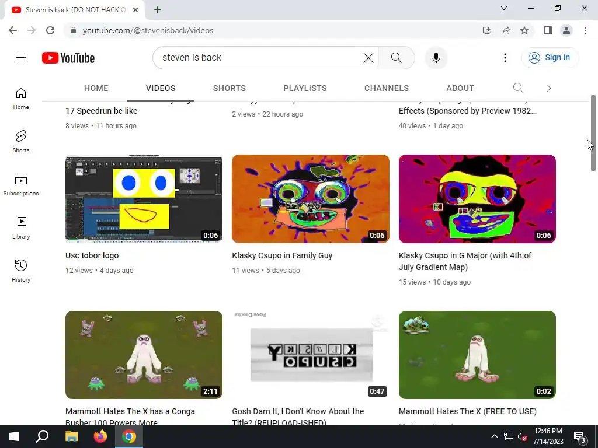The width and height of the screenshot is (598, 448).
Task: Show more channel tabs with right chevron
Action: [549, 88]
